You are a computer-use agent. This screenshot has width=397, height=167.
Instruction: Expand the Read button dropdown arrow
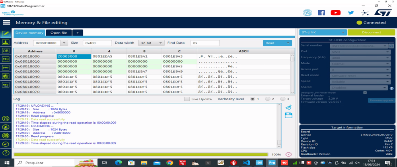(288, 43)
